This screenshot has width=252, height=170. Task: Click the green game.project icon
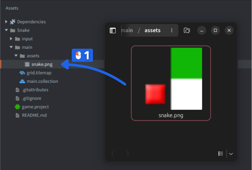(17, 107)
